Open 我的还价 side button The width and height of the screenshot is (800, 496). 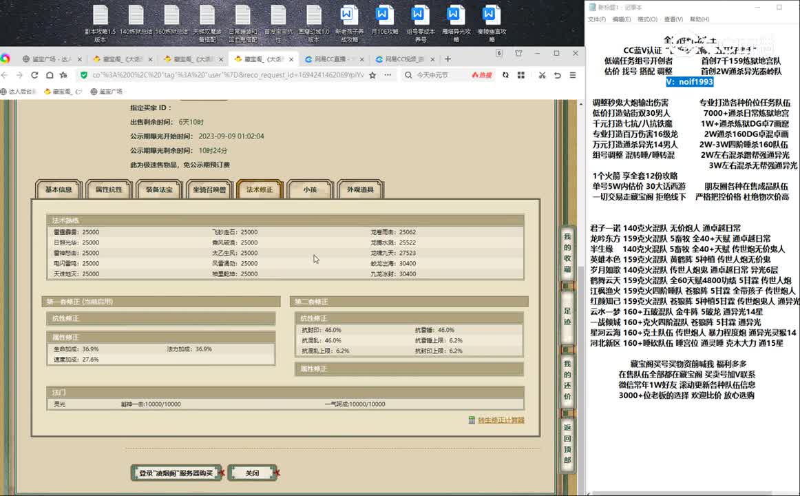pyautogui.click(x=567, y=380)
